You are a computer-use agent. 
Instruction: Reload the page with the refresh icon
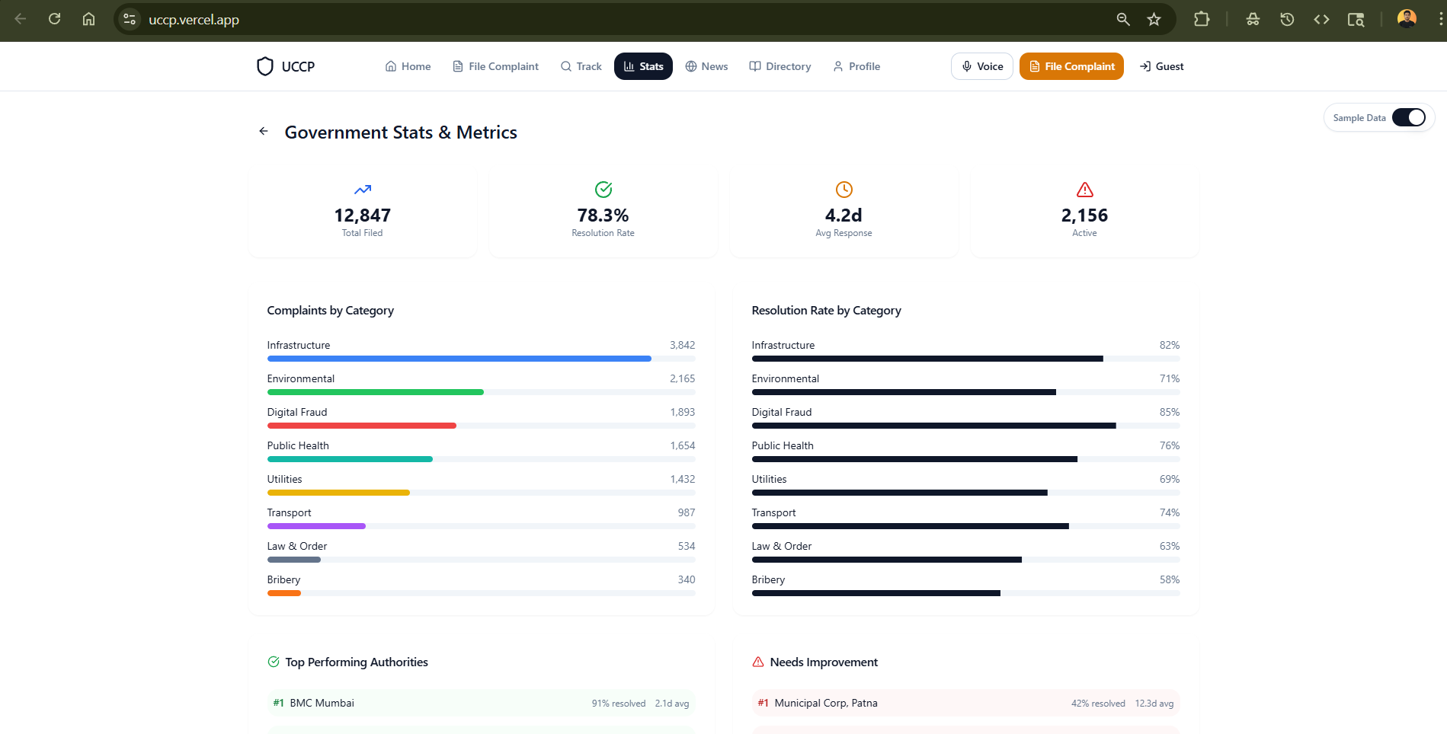pos(54,19)
